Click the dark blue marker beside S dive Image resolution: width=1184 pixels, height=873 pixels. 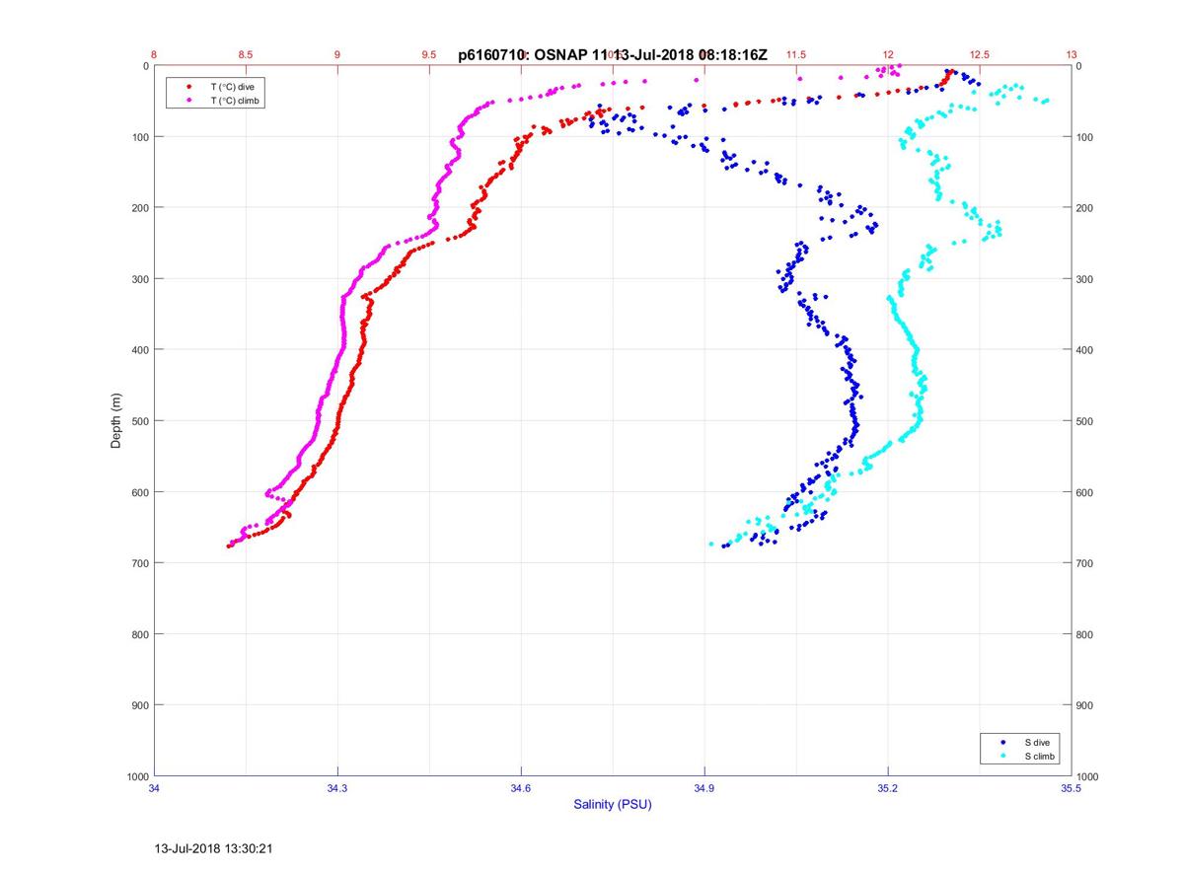pyautogui.click(x=1002, y=741)
